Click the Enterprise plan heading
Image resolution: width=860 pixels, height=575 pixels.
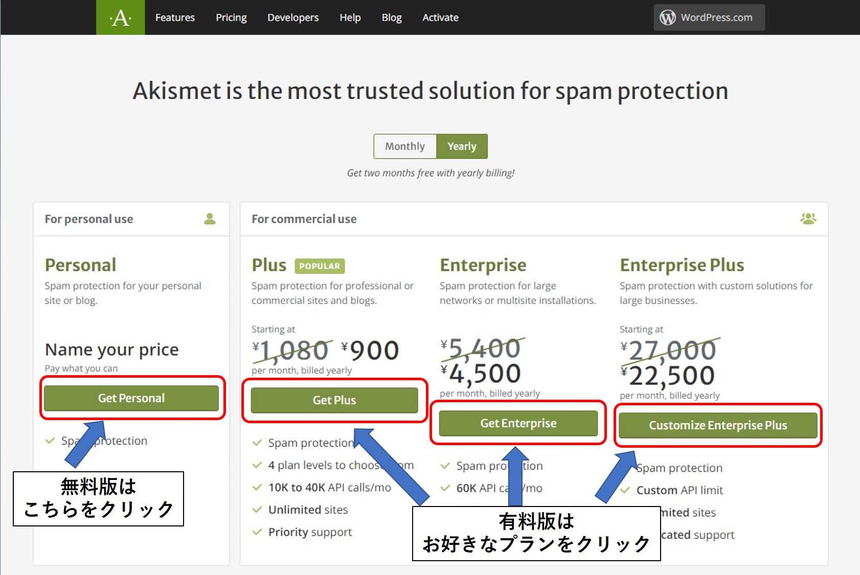483,265
